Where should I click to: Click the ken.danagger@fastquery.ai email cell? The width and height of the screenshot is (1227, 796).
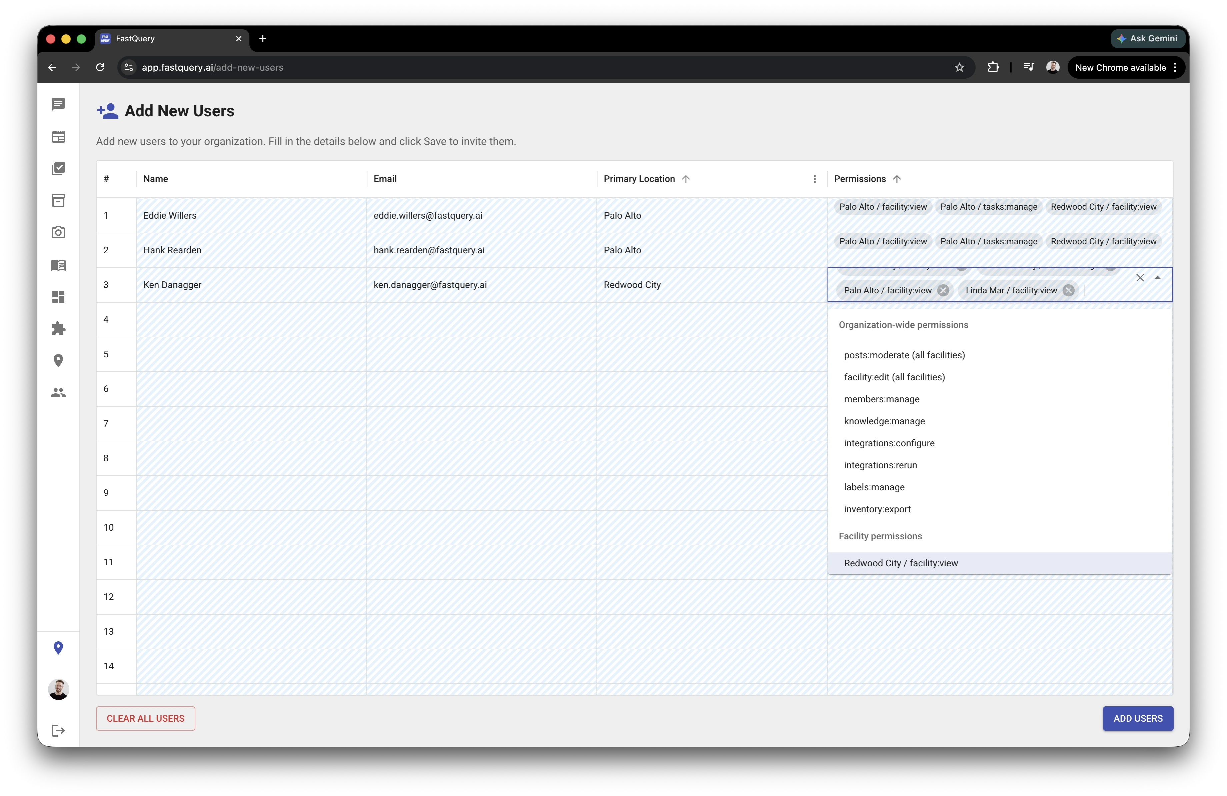point(481,285)
